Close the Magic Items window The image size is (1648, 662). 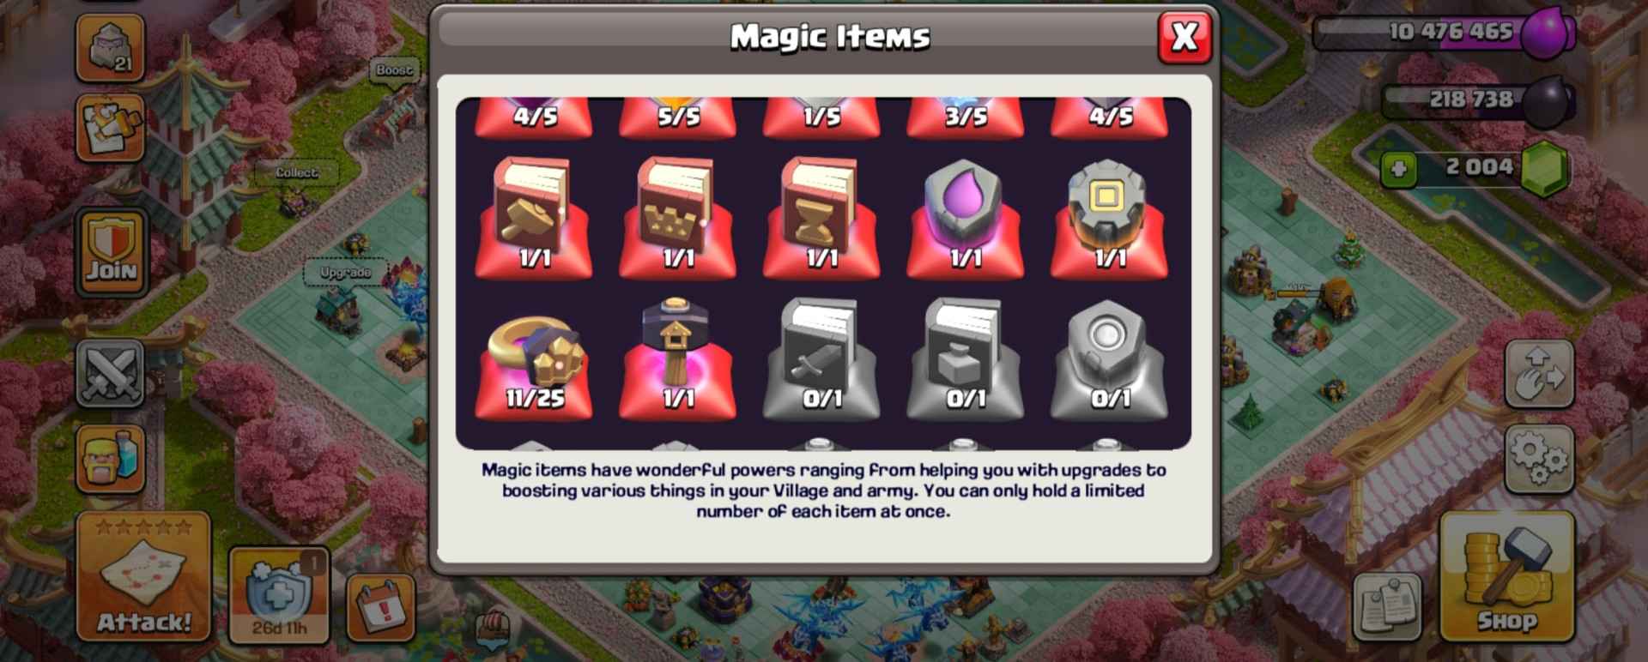click(1184, 37)
